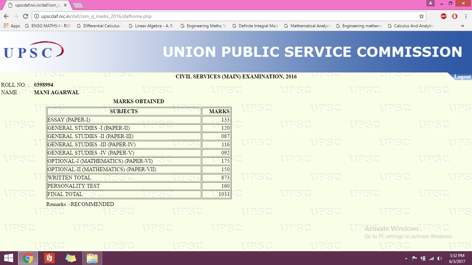472x265 pixels.
Task: Click the Civil Services (Main) Examination, 2016 title
Action: click(x=236, y=77)
